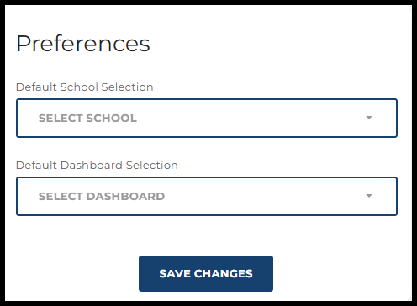Choose a default school from the selector

[x=207, y=118]
